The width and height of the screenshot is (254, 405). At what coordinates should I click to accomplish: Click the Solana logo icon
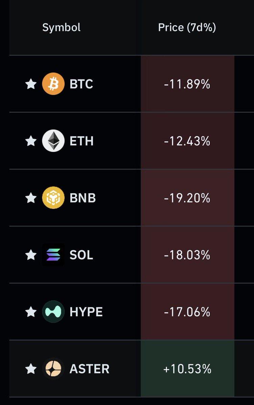(x=53, y=255)
